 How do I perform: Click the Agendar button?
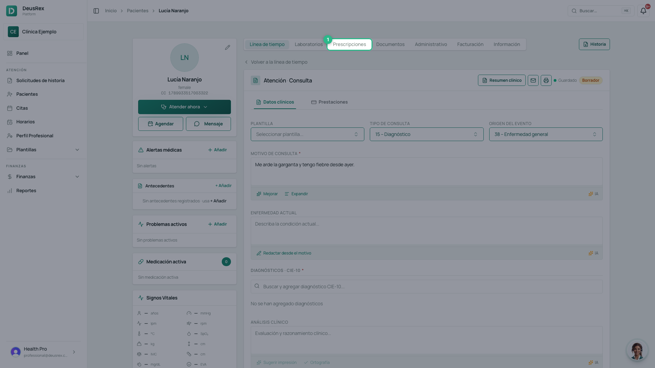(x=161, y=124)
